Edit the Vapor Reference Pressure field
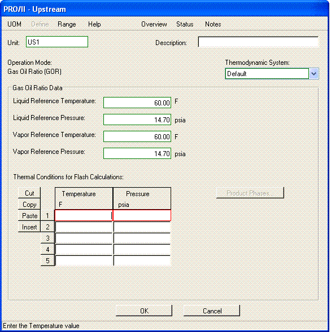331x332 pixels. coord(137,153)
